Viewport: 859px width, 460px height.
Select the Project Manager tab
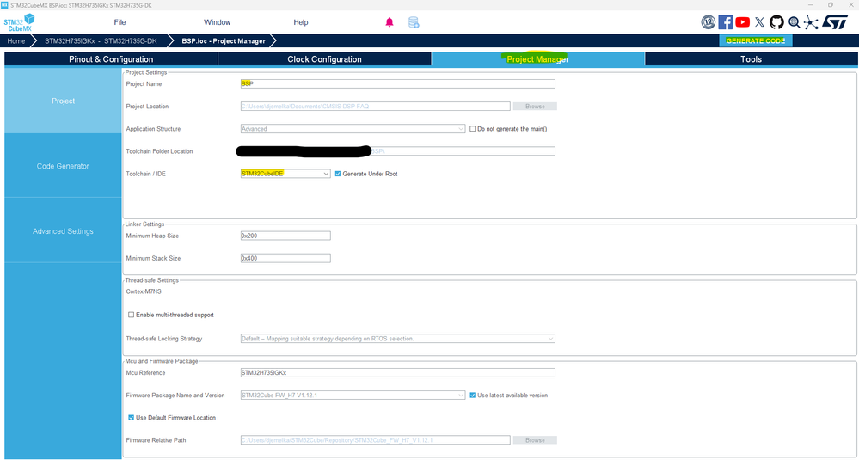coord(537,59)
